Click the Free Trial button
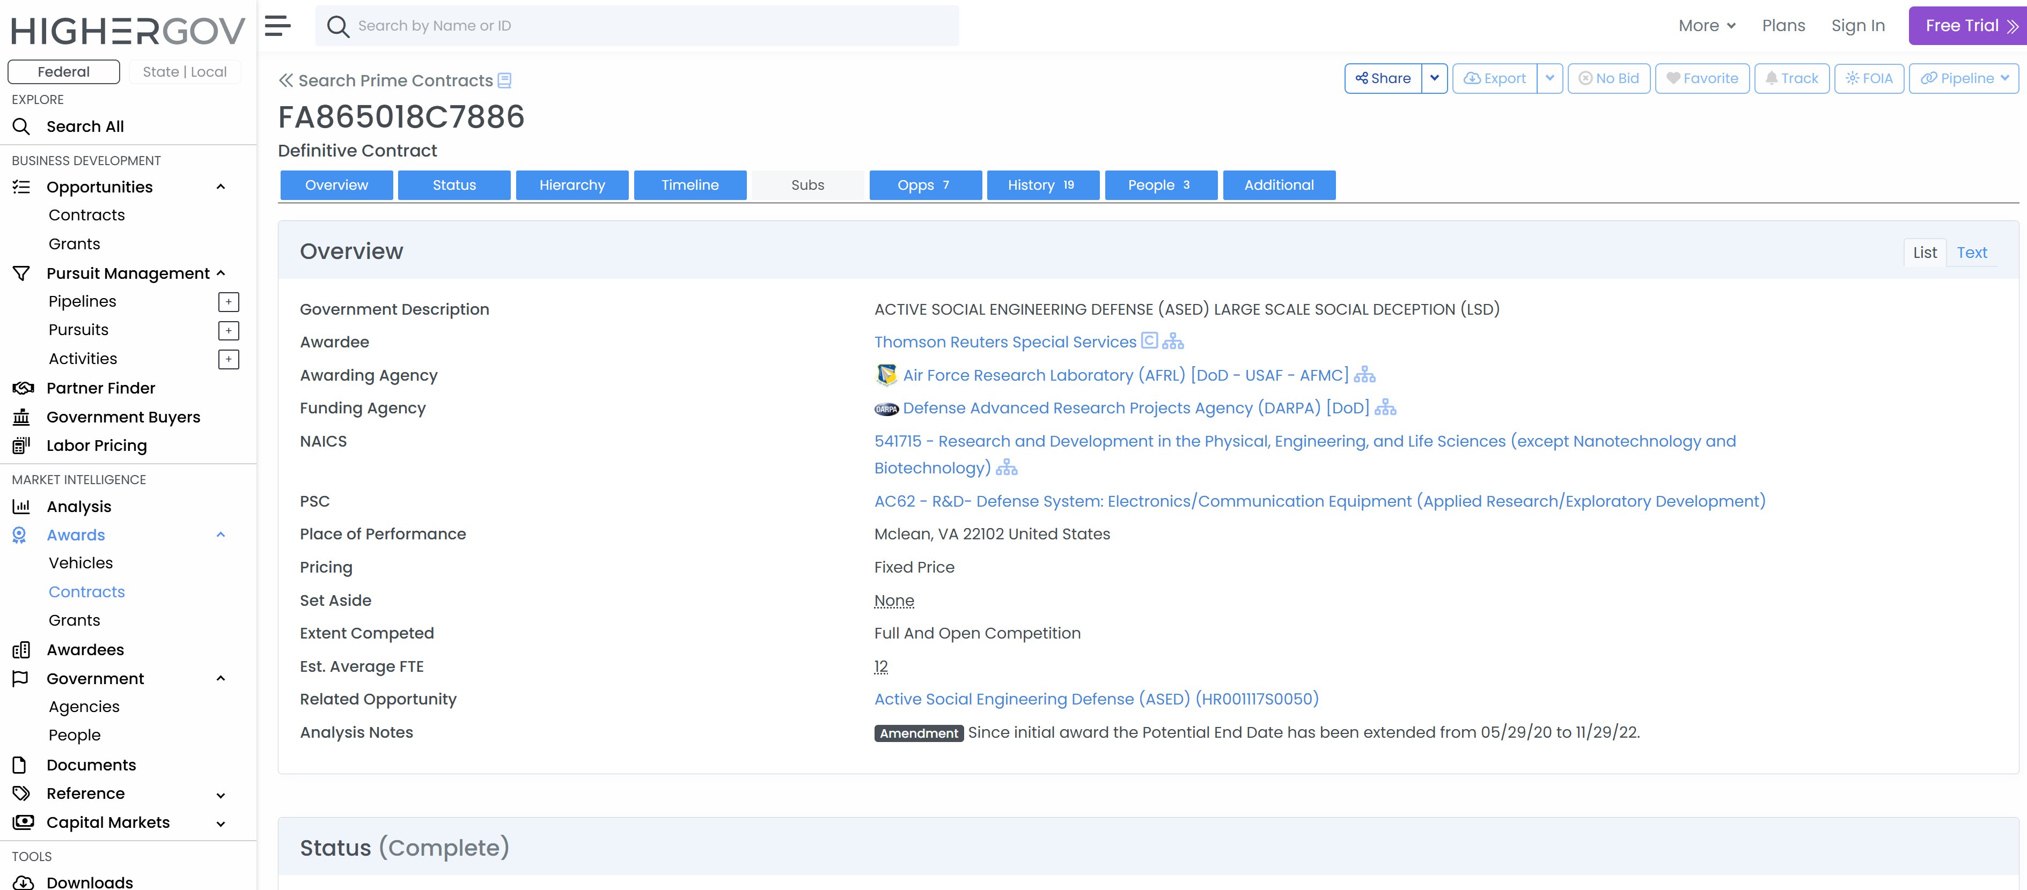The height and width of the screenshot is (890, 2027). 1968,26
